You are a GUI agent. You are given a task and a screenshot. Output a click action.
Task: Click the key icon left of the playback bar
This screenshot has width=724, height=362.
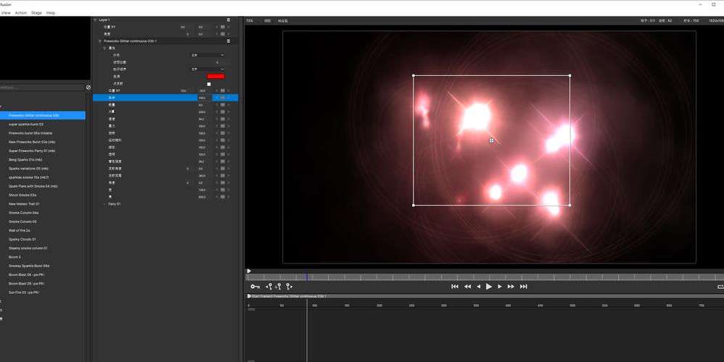[x=255, y=287]
